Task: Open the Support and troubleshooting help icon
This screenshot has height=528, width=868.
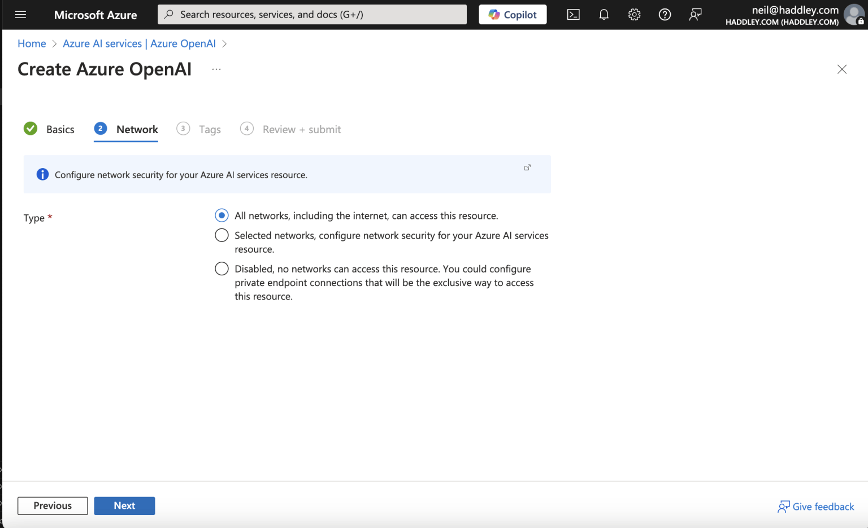Action: (665, 15)
